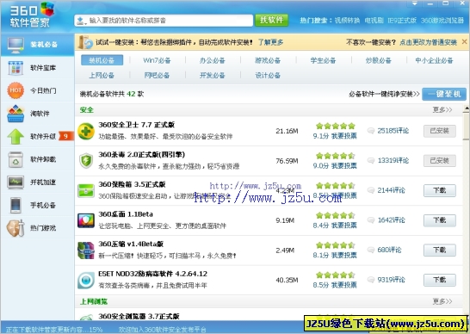Open 软件卸载 recycle bin icon
The image size is (470, 334).
point(15,159)
